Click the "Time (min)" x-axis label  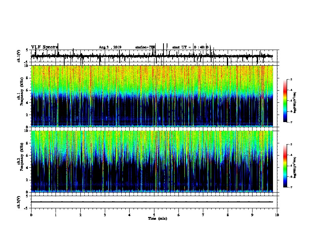click(158, 219)
